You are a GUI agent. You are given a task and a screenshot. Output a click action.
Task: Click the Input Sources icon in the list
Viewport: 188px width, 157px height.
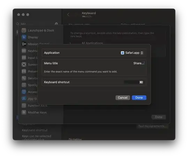(x=24, y=58)
